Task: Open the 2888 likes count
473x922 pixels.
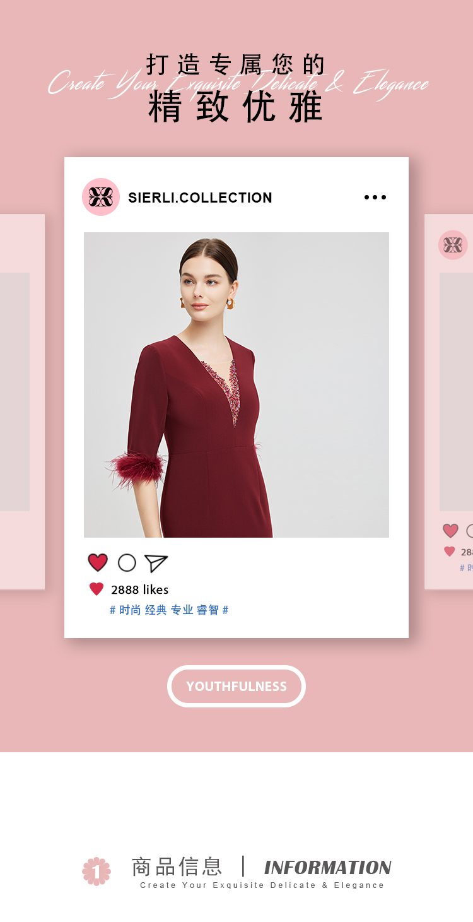Action: [140, 589]
